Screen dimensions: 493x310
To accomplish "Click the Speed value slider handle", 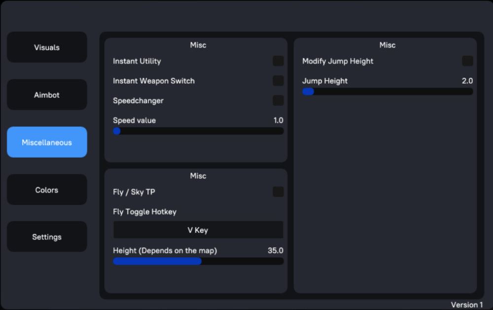I will (117, 131).
